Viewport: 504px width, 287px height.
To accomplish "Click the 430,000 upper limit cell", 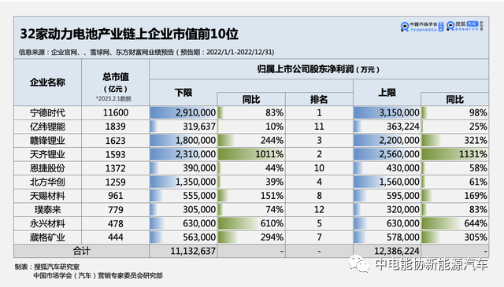I will [387, 168].
